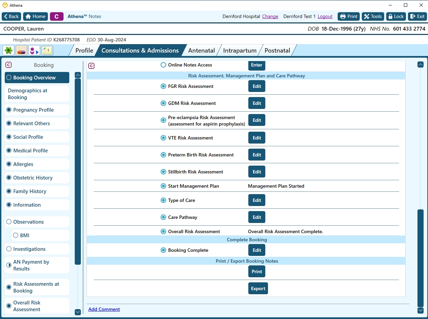This screenshot has height=319, width=428.
Task: Open Medical Profile section
Action: coord(37,151)
